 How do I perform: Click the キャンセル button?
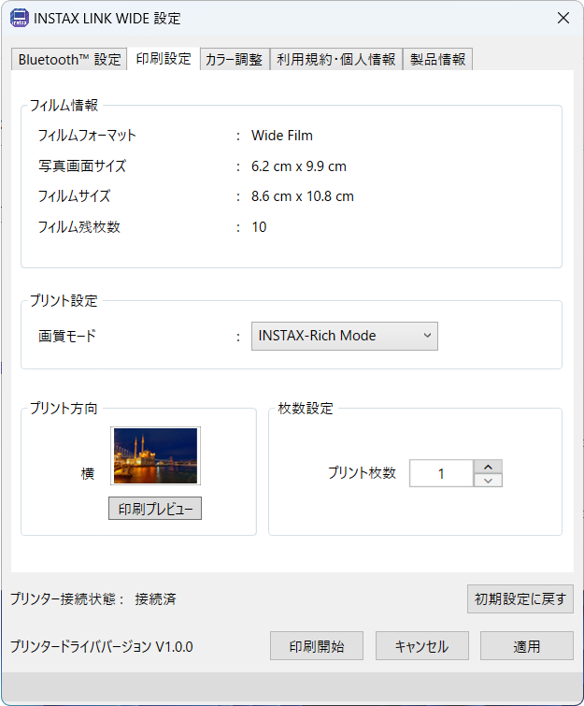(422, 646)
